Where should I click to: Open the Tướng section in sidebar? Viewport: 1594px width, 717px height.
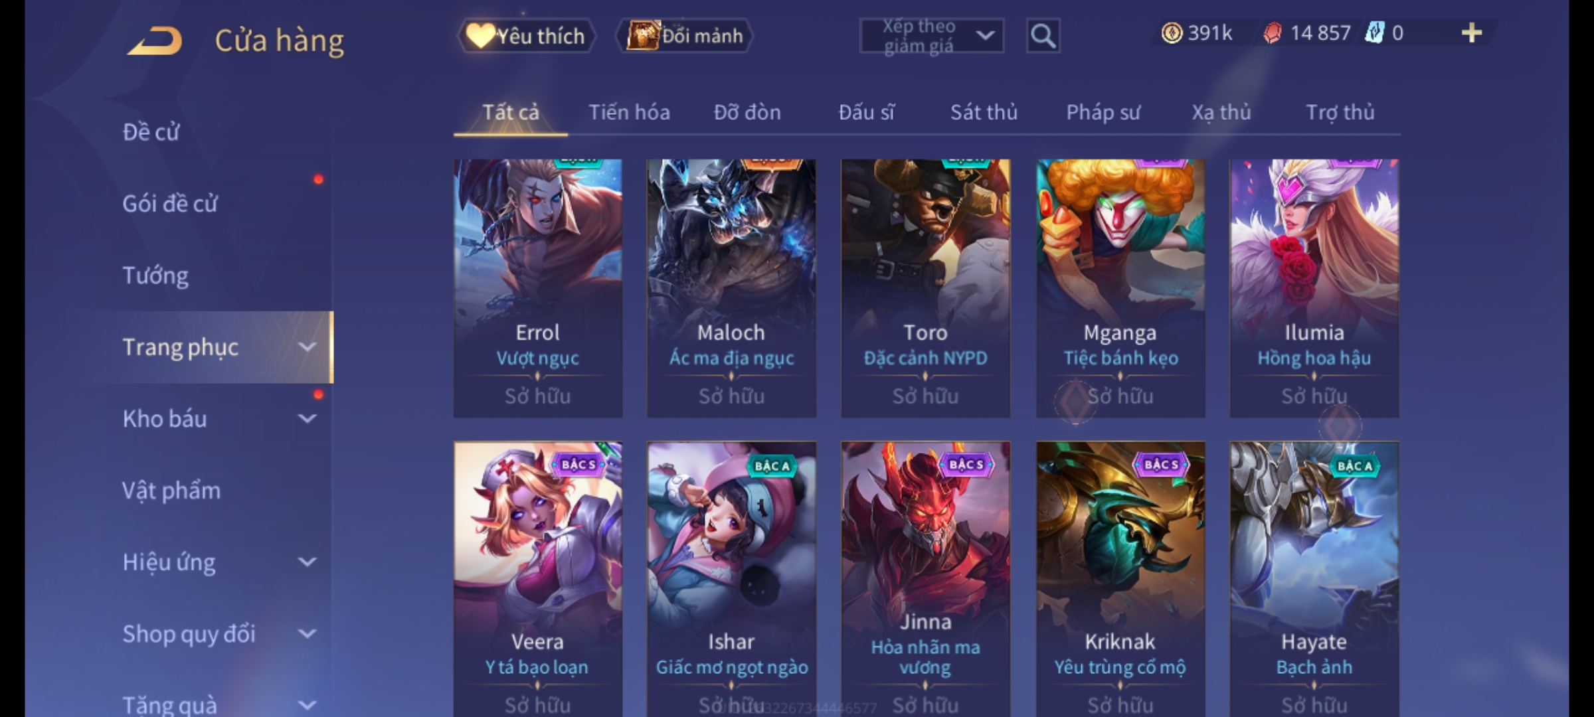[155, 276]
